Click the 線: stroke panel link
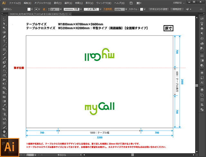The height and width of the screenshot is (157, 206). (45, 9)
